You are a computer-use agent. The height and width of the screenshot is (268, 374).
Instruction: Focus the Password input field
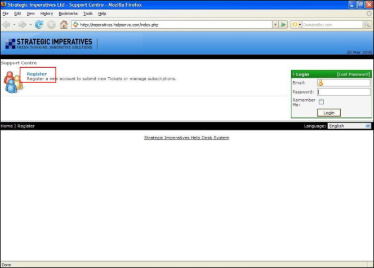click(x=344, y=92)
